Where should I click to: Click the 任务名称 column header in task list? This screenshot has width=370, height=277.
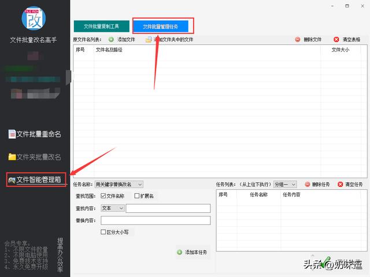258,194
